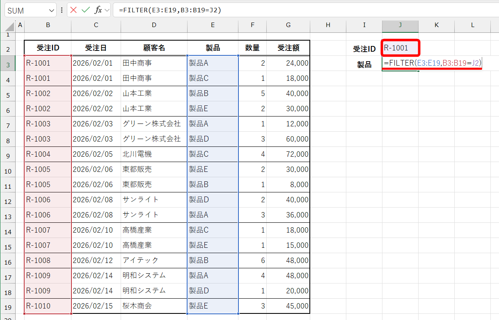Viewport: 499px width, 320px height.
Task: Open the three-dot menu beside the Name Box
Action: coord(61,10)
